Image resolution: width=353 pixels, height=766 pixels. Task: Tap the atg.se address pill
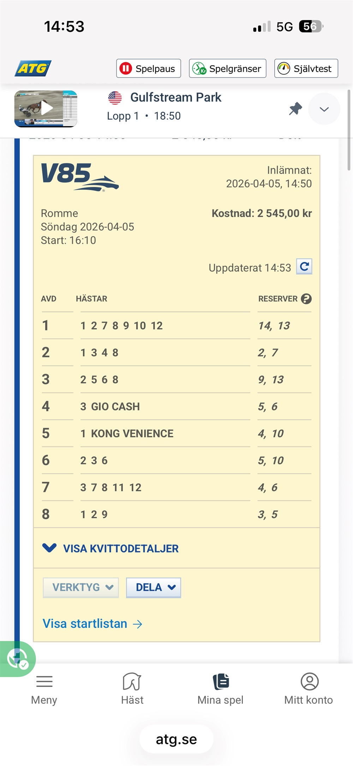click(x=176, y=739)
